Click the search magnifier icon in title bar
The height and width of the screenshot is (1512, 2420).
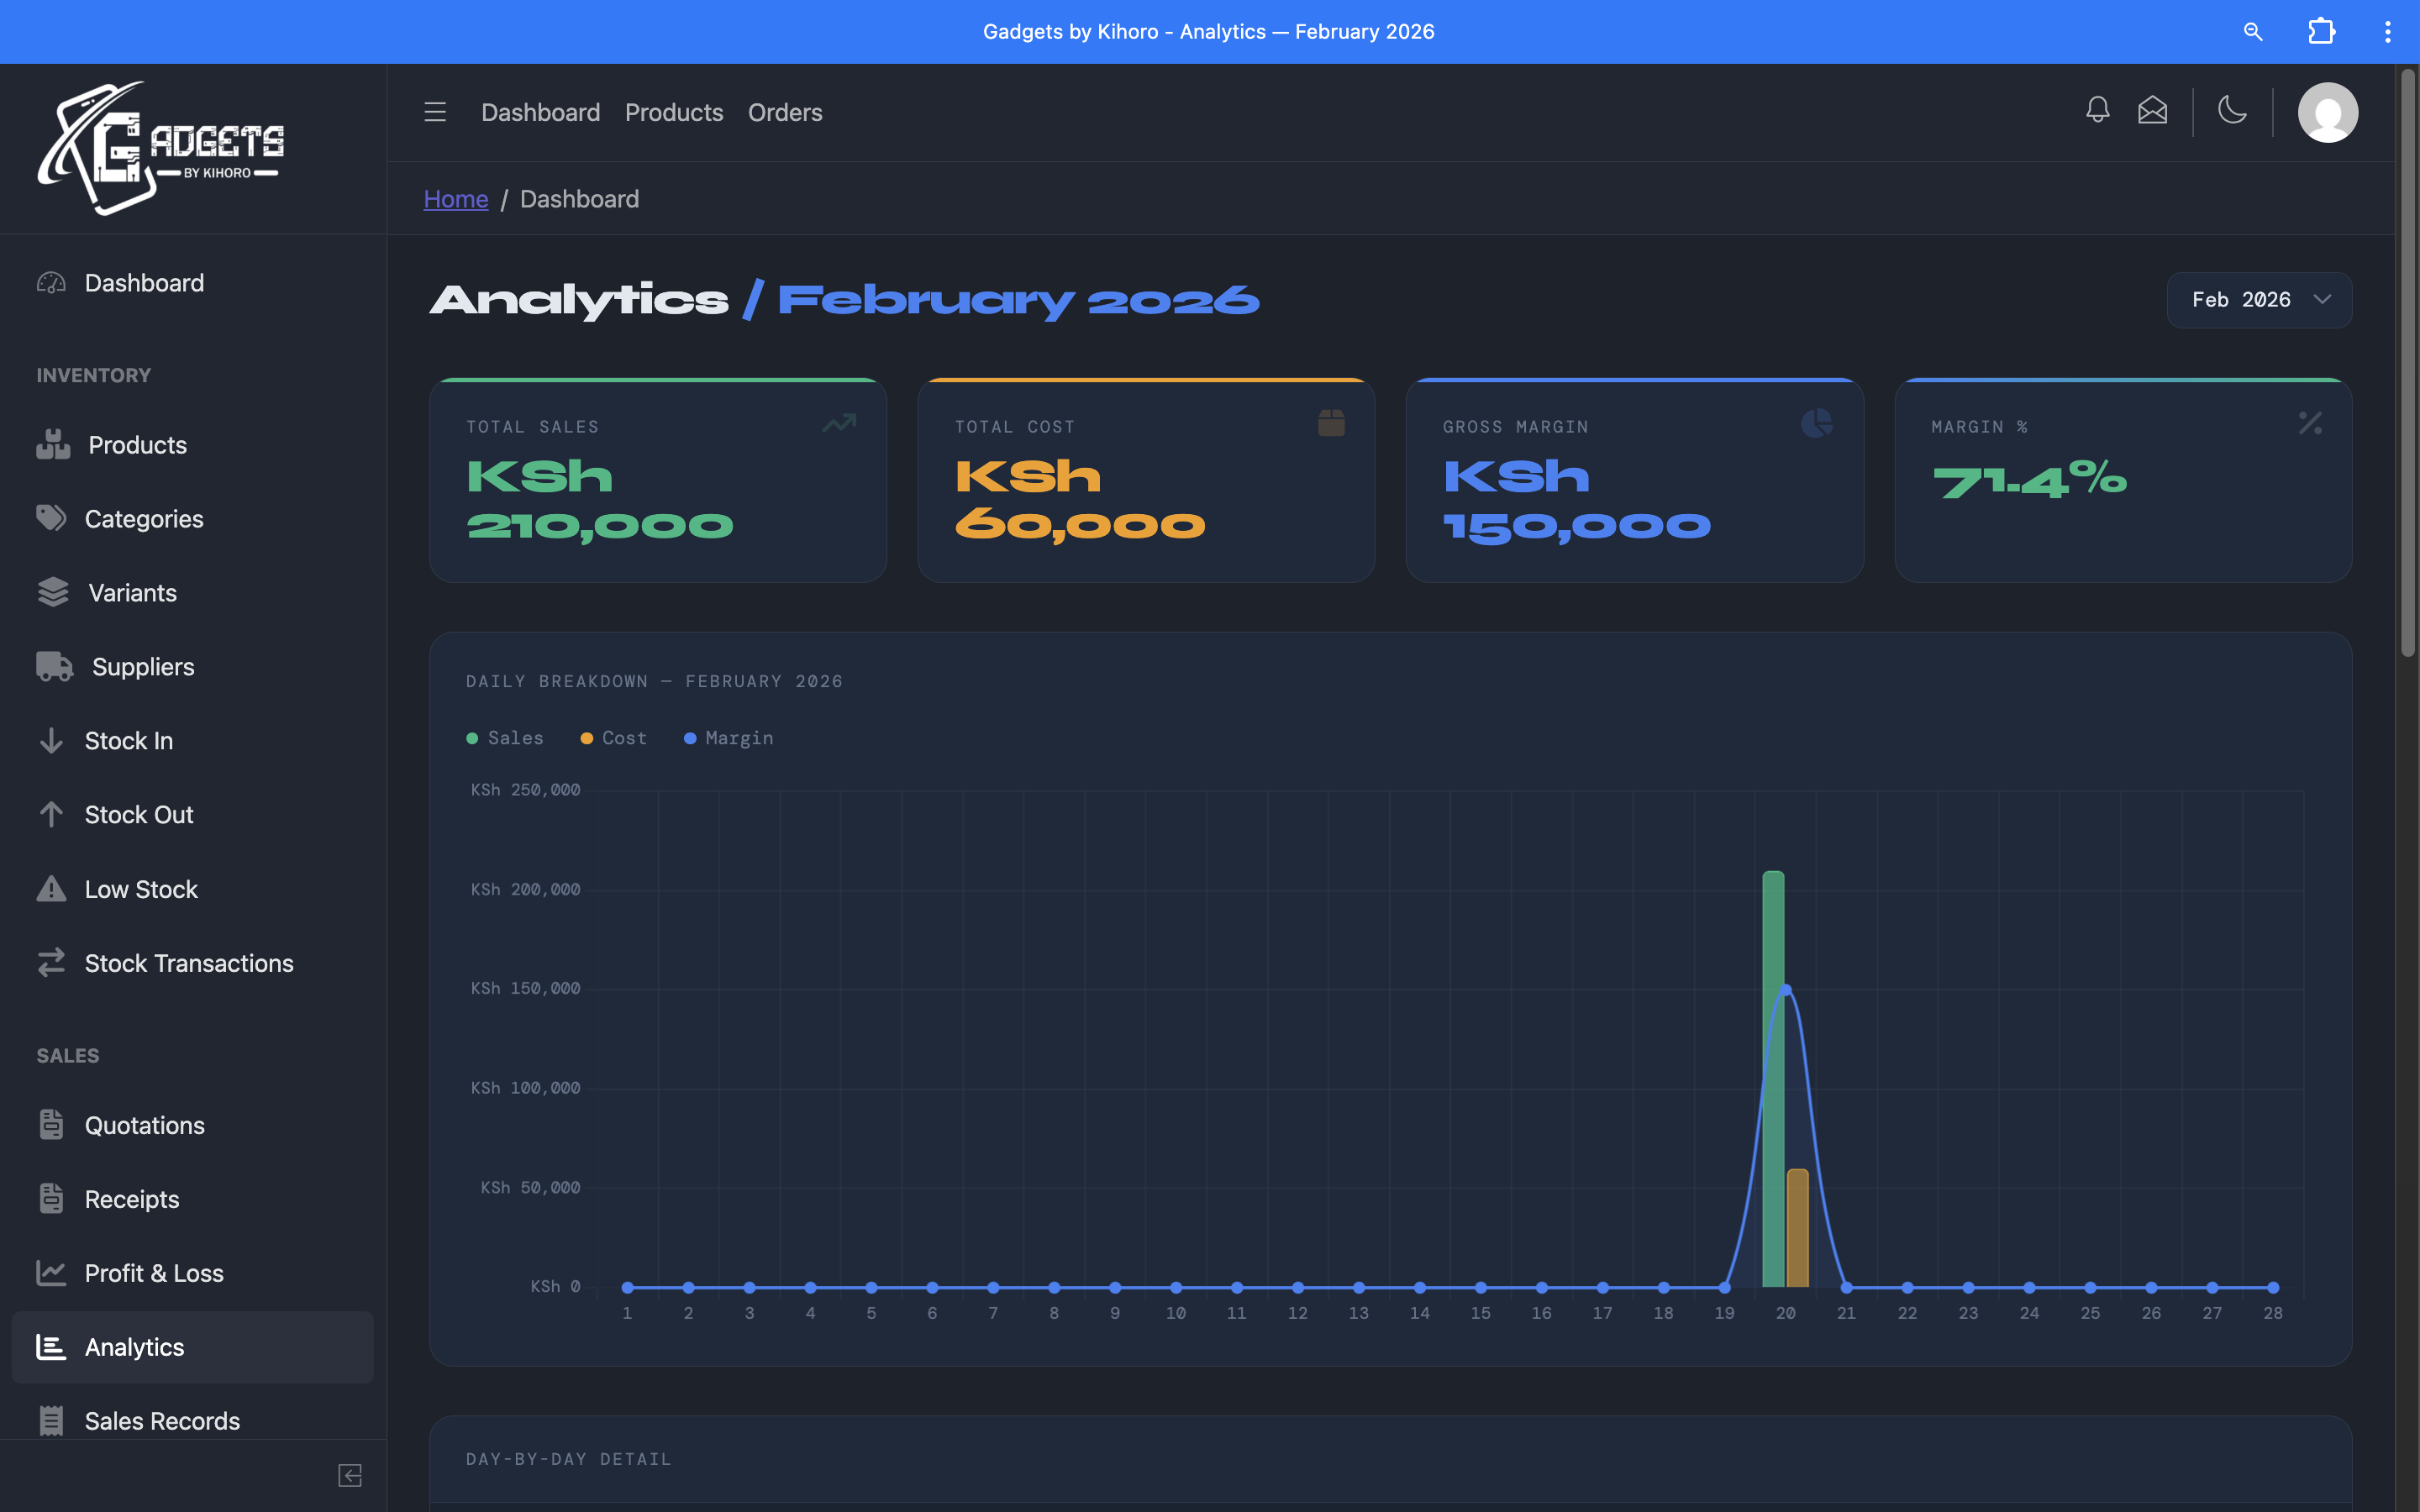2252,32
